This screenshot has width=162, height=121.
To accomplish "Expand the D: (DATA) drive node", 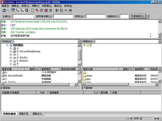I will [x=11, y=58].
